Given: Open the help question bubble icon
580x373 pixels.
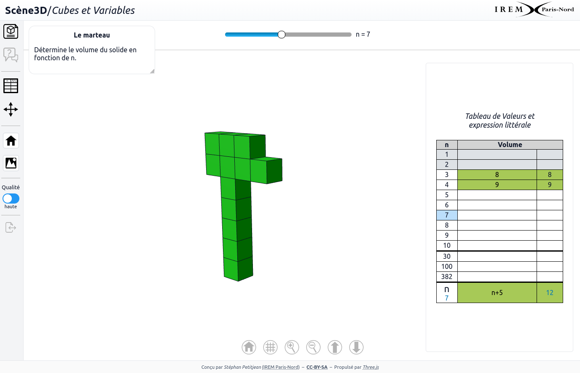Looking at the screenshot, I should pyautogui.click(x=11, y=55).
